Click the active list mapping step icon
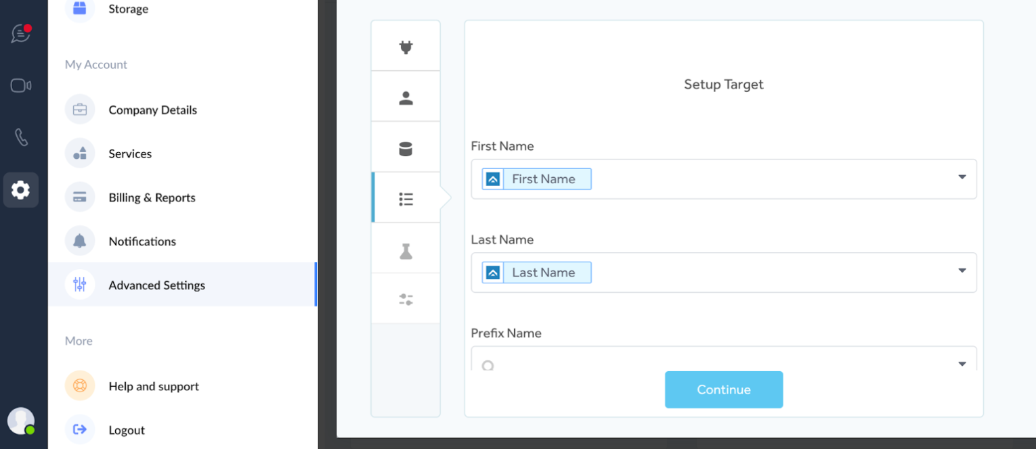 [x=405, y=198]
